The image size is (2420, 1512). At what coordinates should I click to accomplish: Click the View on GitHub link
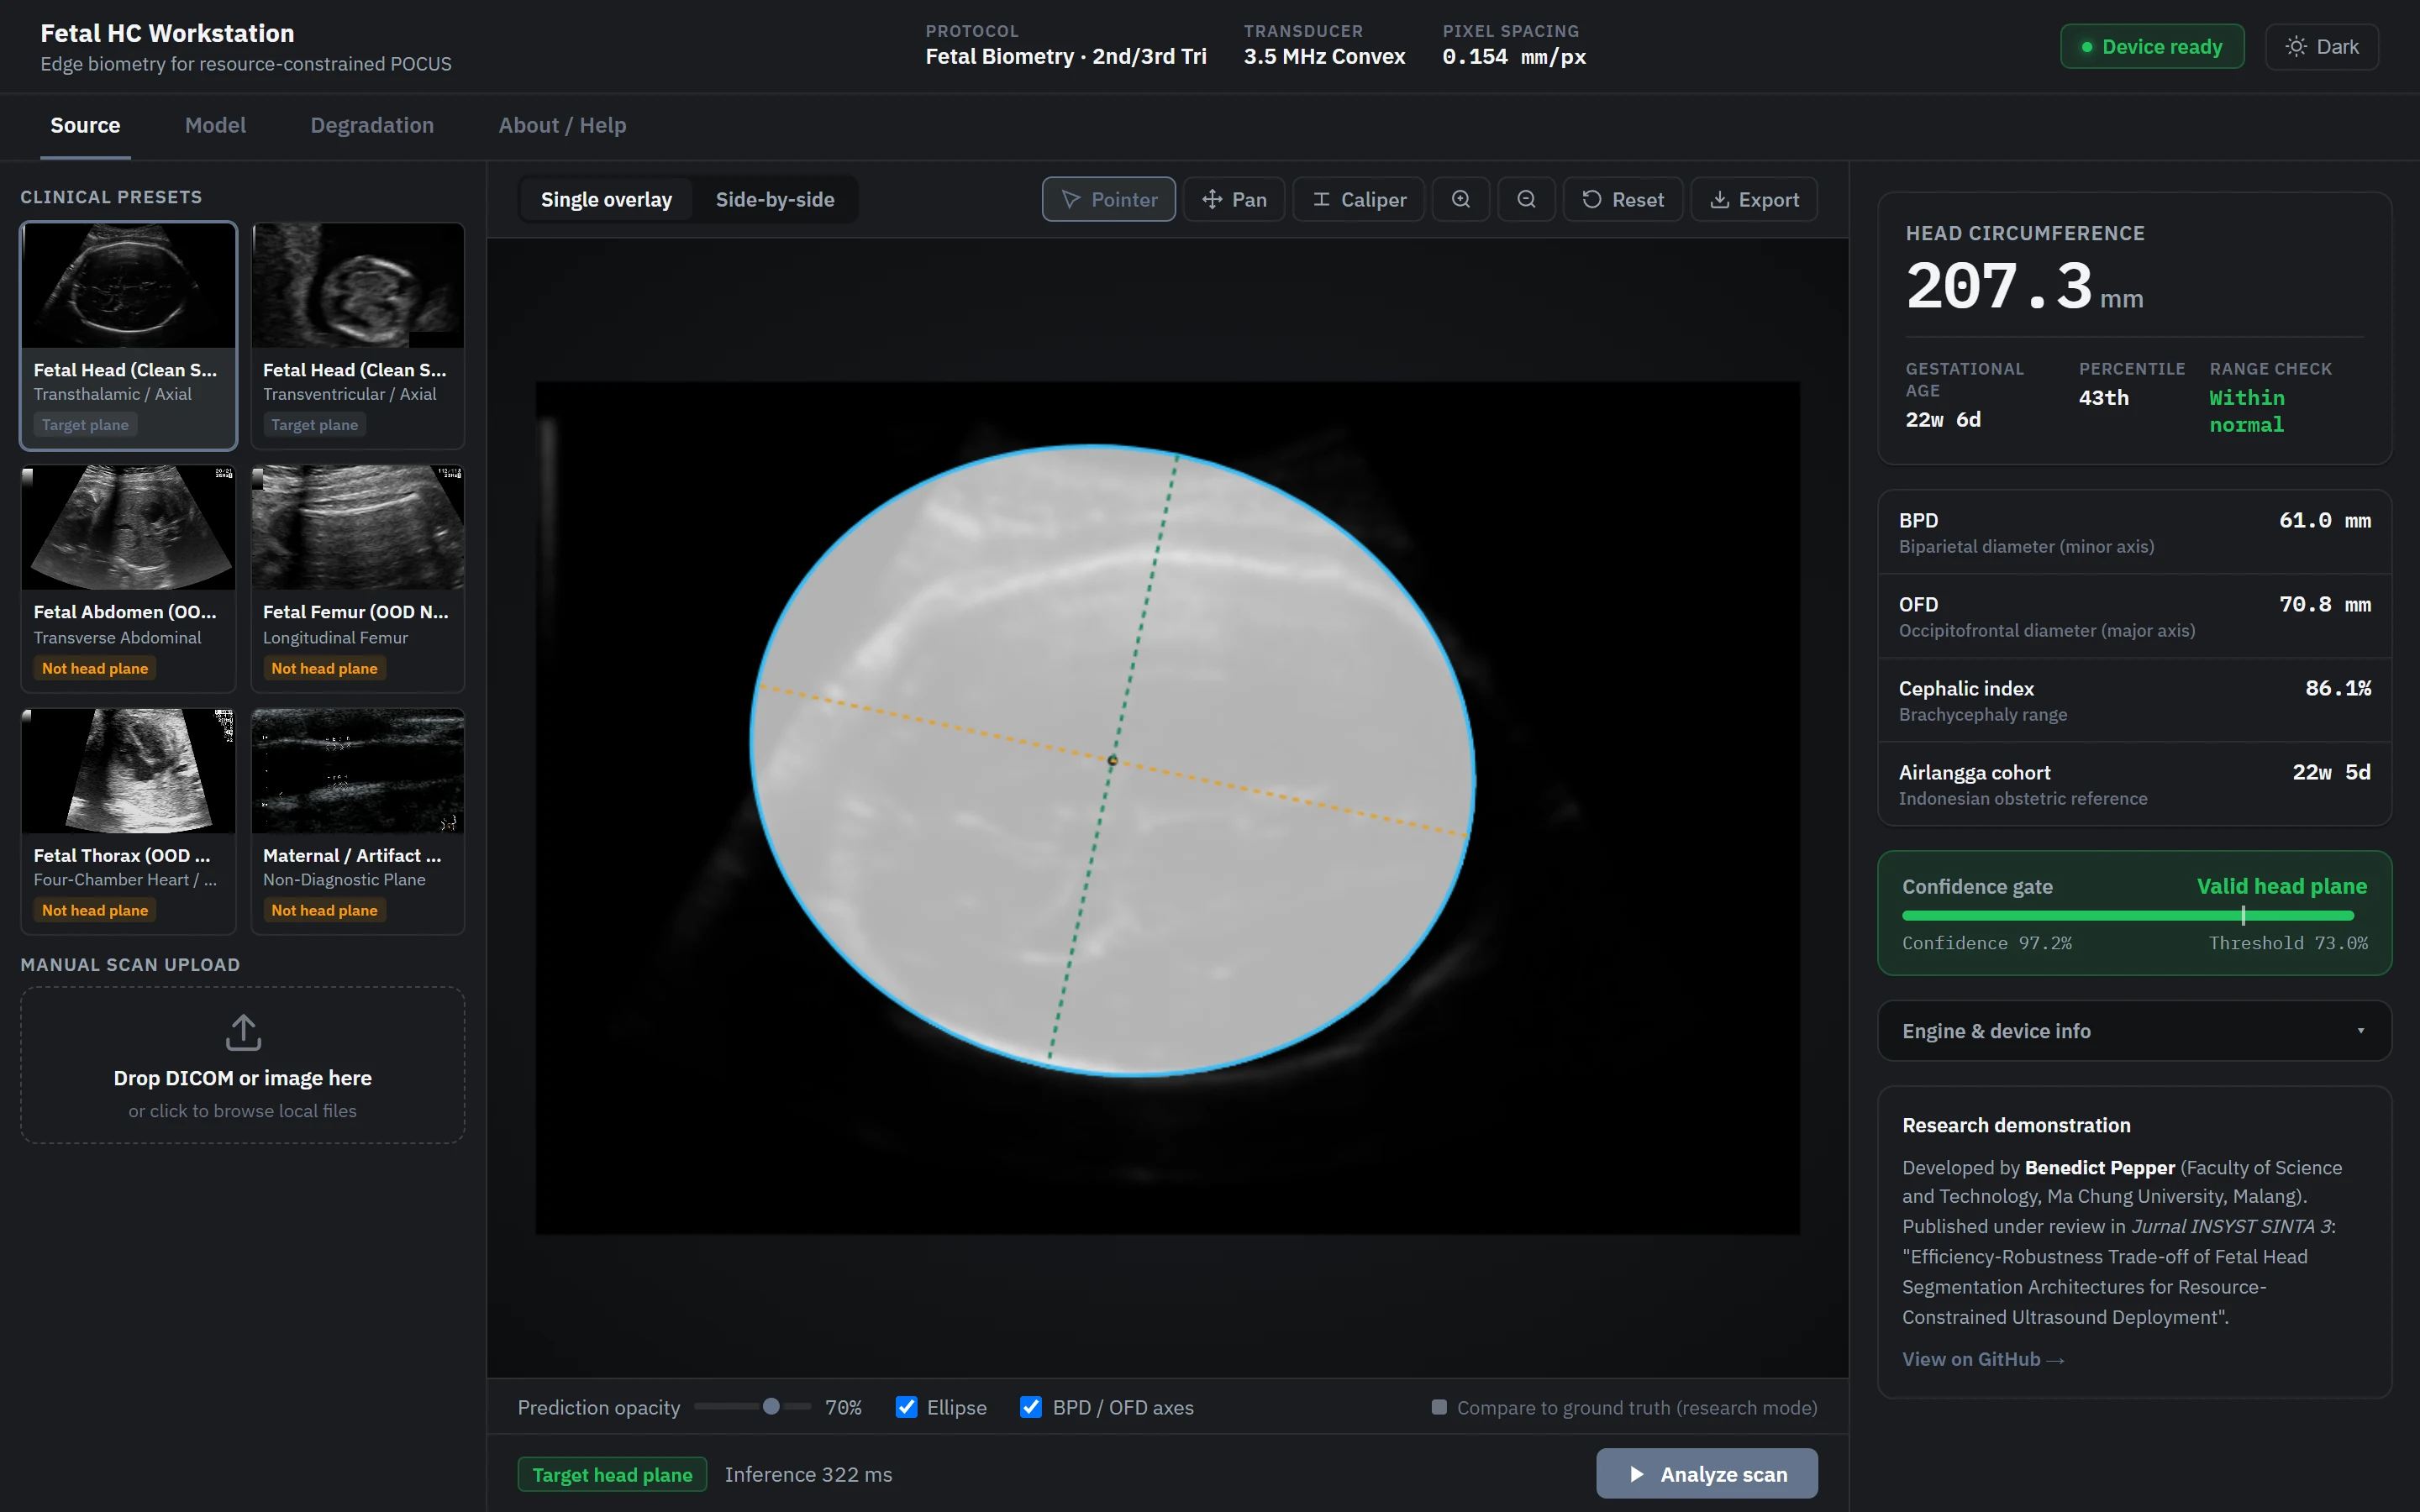(1982, 1359)
